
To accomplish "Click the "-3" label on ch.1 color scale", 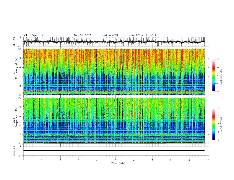I will coord(218,59).
